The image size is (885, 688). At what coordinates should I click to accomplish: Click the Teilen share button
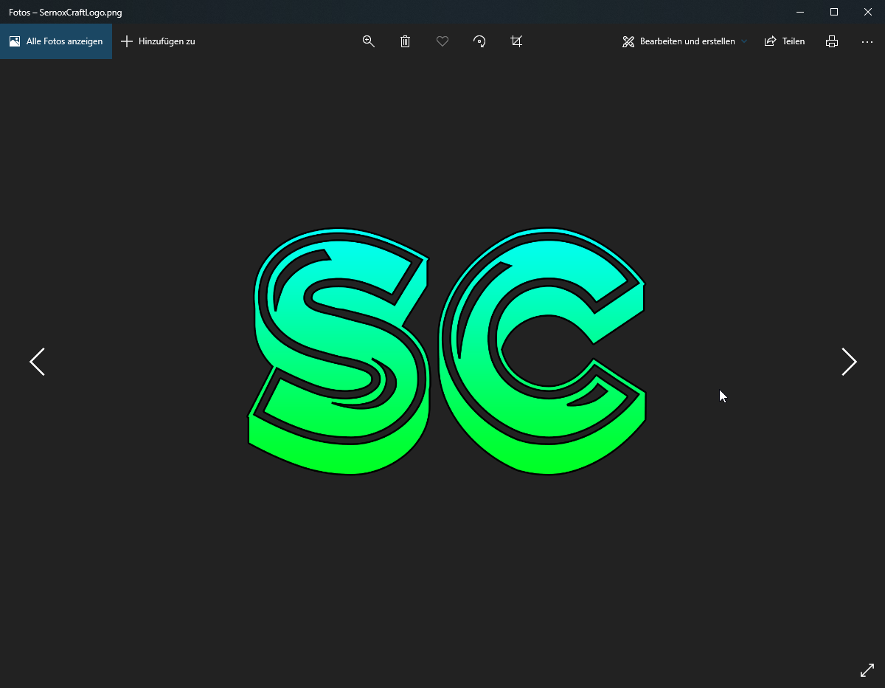[785, 41]
